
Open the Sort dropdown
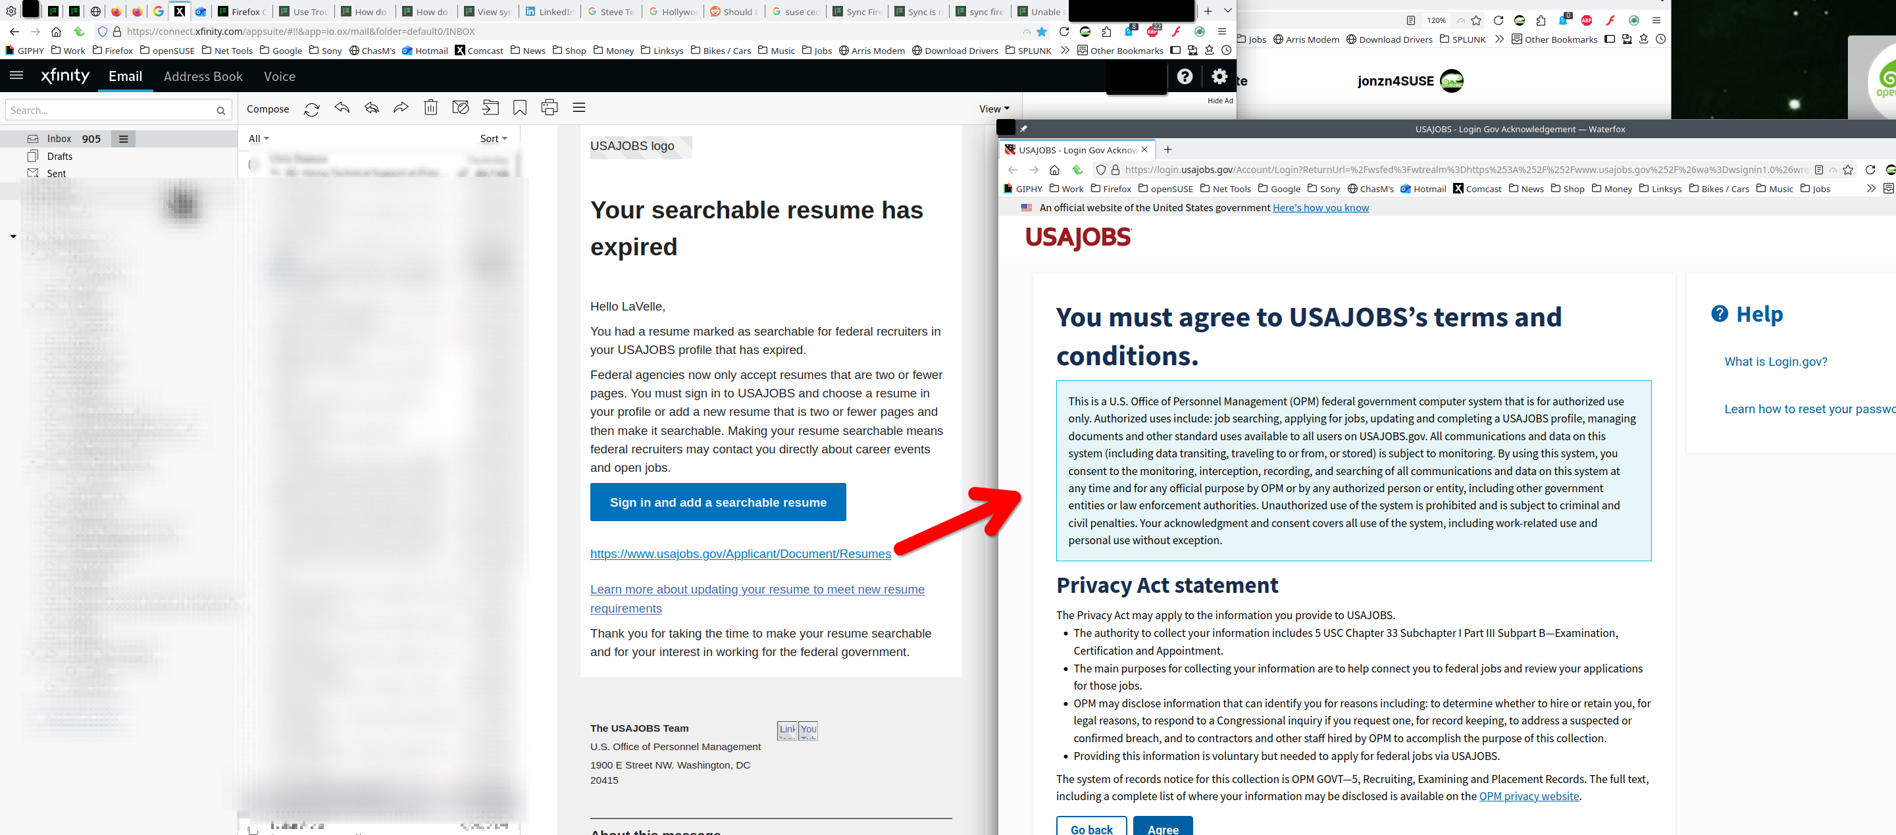pos(493,139)
